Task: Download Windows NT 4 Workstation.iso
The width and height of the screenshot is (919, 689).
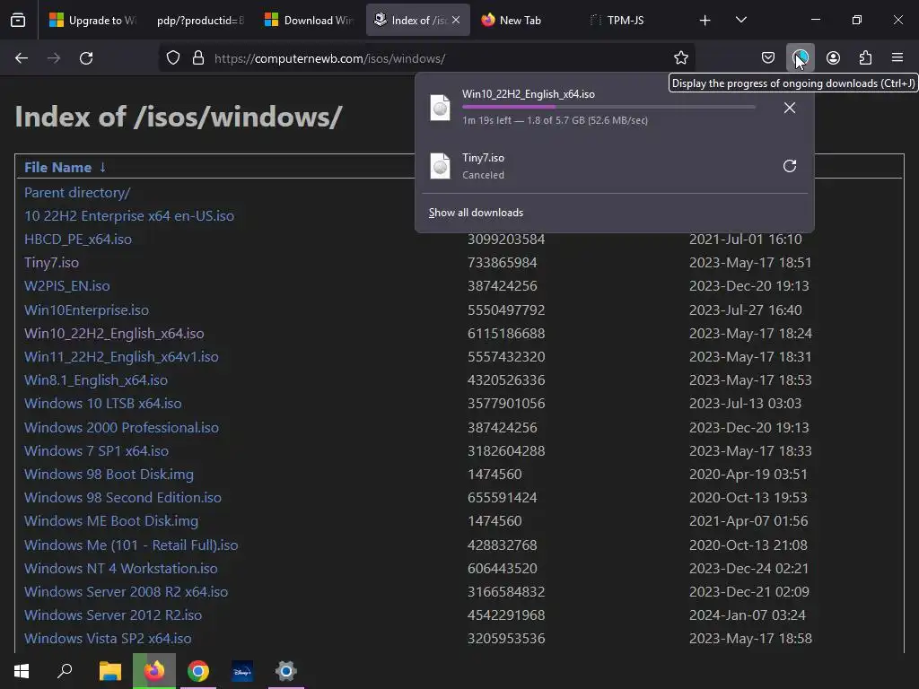Action: (x=121, y=569)
